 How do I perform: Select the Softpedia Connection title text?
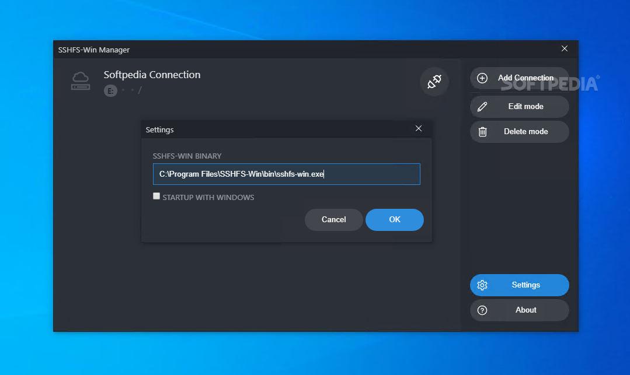(152, 75)
